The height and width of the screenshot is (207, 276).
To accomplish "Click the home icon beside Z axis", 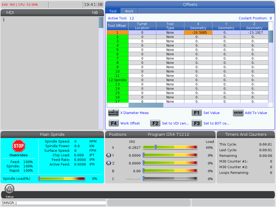I will [x=109, y=163].
